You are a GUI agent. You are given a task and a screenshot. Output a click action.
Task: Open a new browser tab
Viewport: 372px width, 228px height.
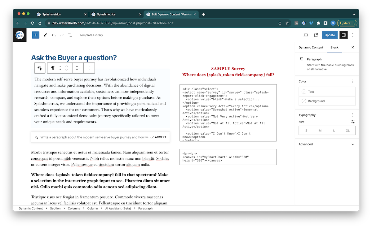click(x=204, y=14)
